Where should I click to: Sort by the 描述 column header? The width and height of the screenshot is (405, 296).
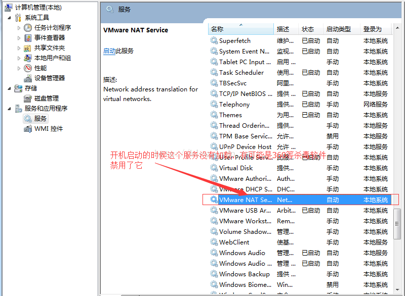pos(286,29)
